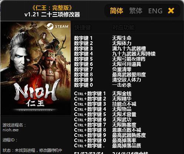Switch language to ENG
Viewport: 184px width, 154px height.
tap(155, 11)
